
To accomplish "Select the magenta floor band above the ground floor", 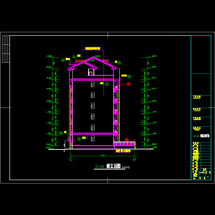I will pyautogui.click(x=93, y=133).
